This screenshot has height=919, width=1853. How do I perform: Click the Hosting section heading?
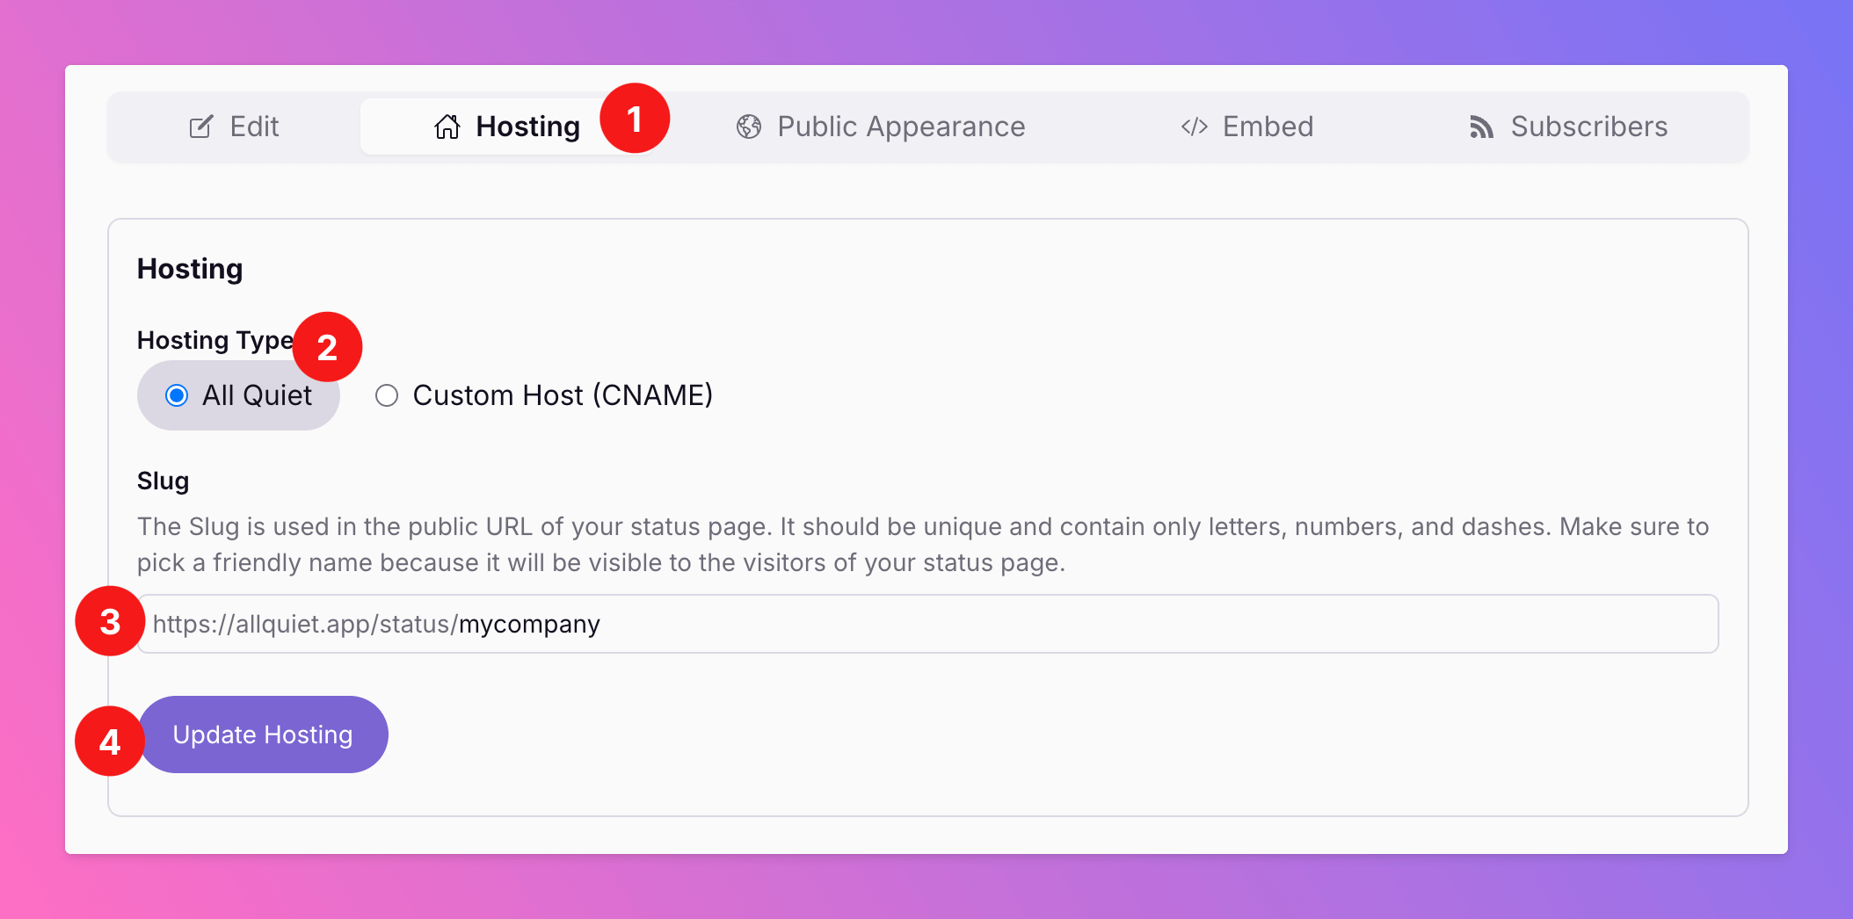190,269
